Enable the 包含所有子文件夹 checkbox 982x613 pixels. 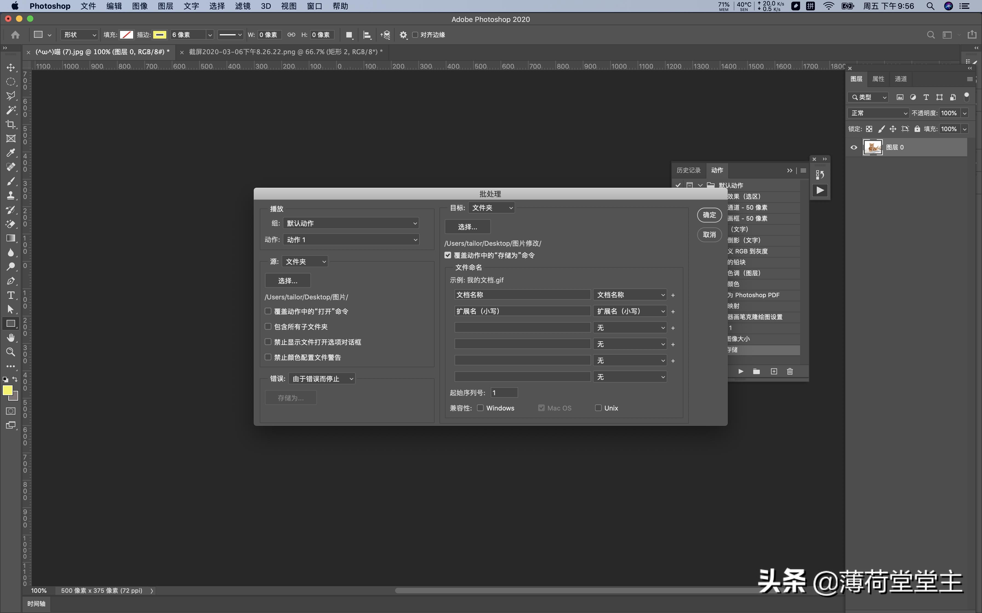coord(268,326)
